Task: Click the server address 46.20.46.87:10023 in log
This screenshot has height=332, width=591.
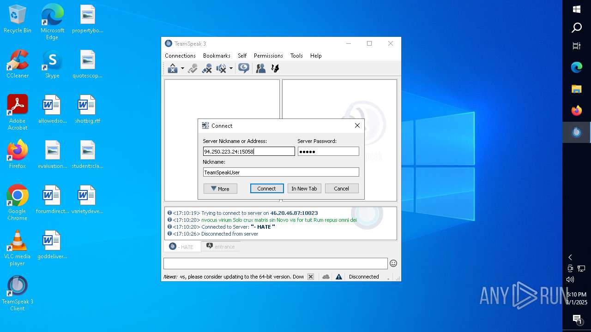Action: 294,213
